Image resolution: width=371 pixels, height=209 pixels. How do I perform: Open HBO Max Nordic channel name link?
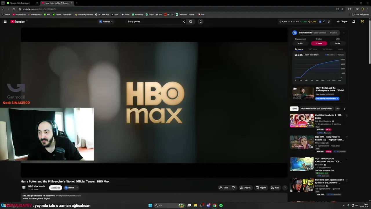tap(37, 186)
